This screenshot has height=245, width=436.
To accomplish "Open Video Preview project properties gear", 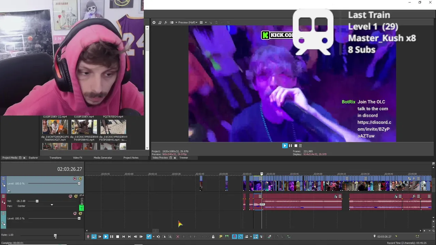I will 154,22.
